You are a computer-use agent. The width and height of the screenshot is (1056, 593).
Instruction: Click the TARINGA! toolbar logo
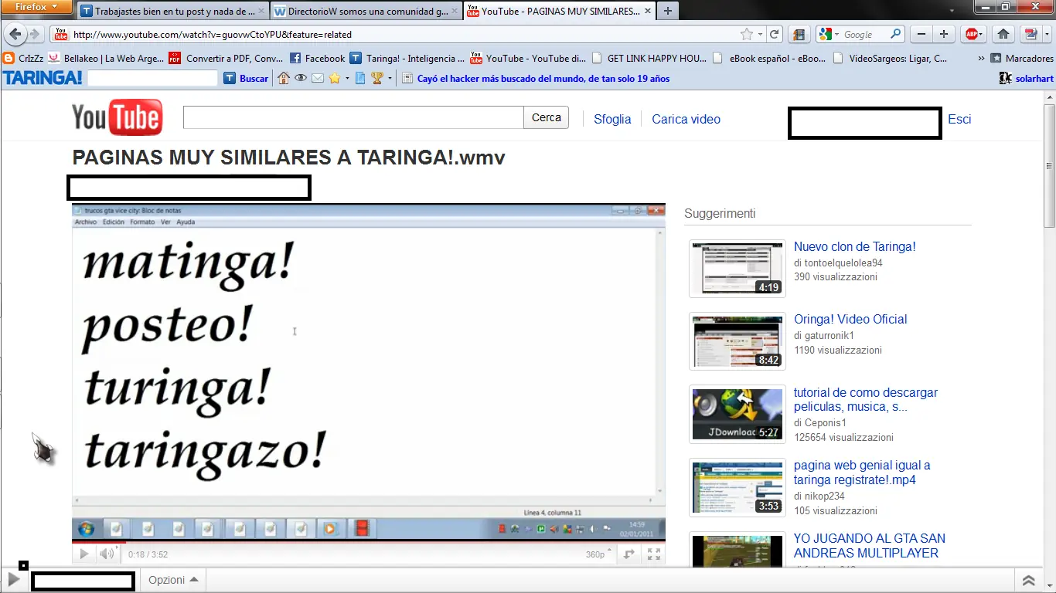click(x=43, y=78)
